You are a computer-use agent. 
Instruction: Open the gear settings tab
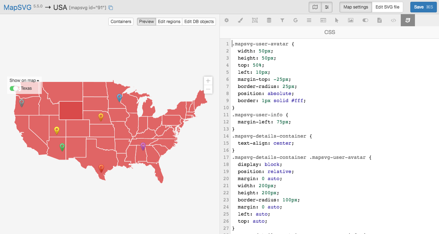[227, 21]
